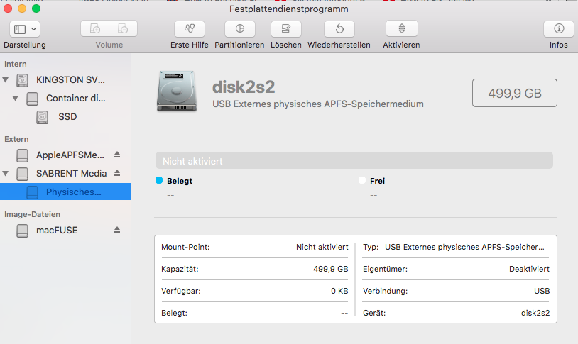Click the Löschen erase icon
Viewport: 578px width, 344px height.
point(285,29)
